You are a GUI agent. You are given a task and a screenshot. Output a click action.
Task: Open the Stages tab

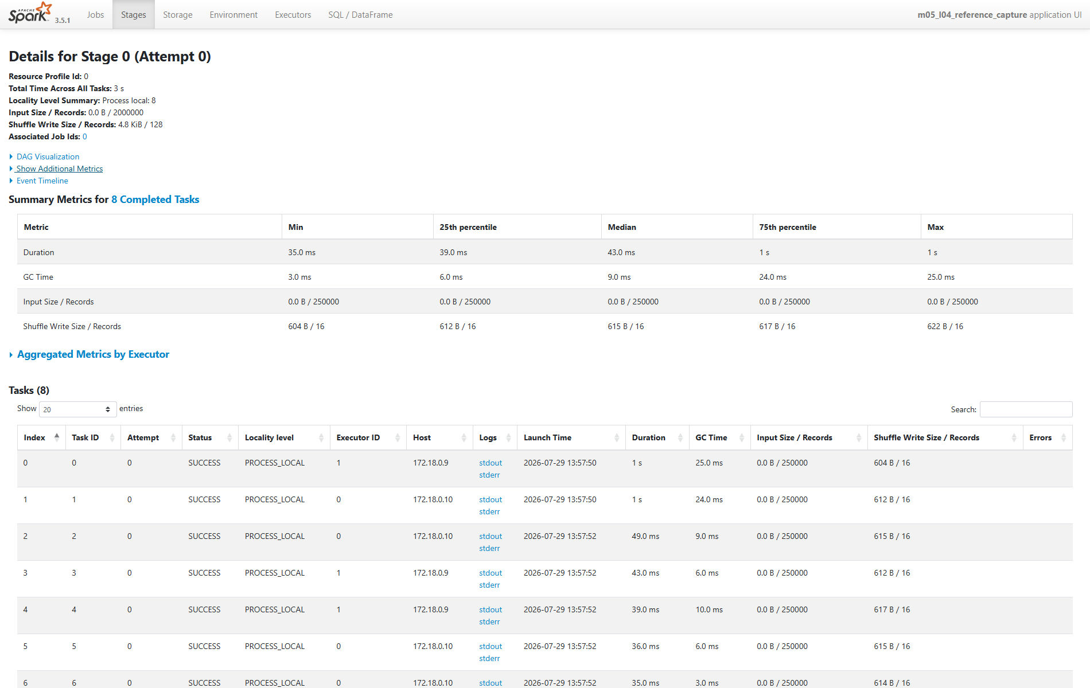[x=134, y=15]
